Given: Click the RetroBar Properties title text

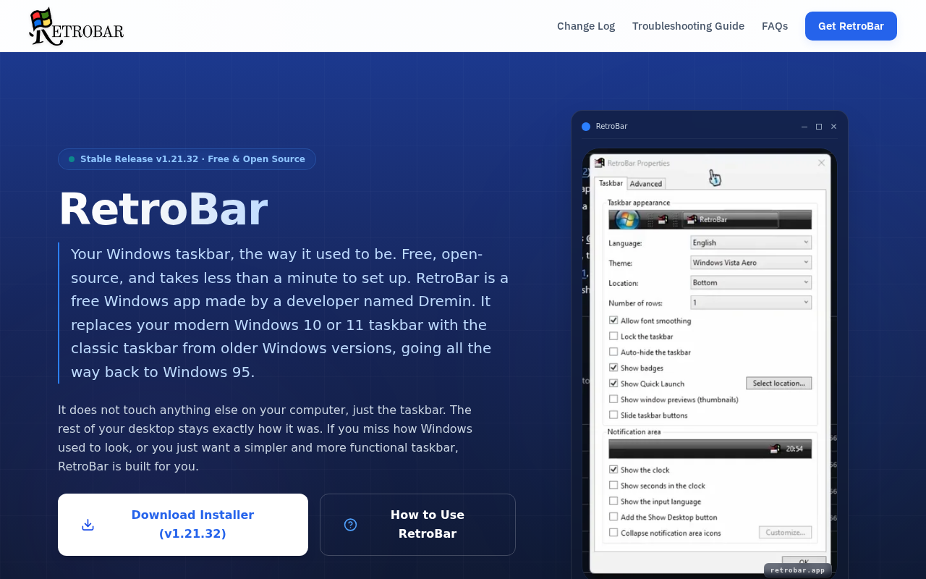Looking at the screenshot, I should pyautogui.click(x=638, y=163).
